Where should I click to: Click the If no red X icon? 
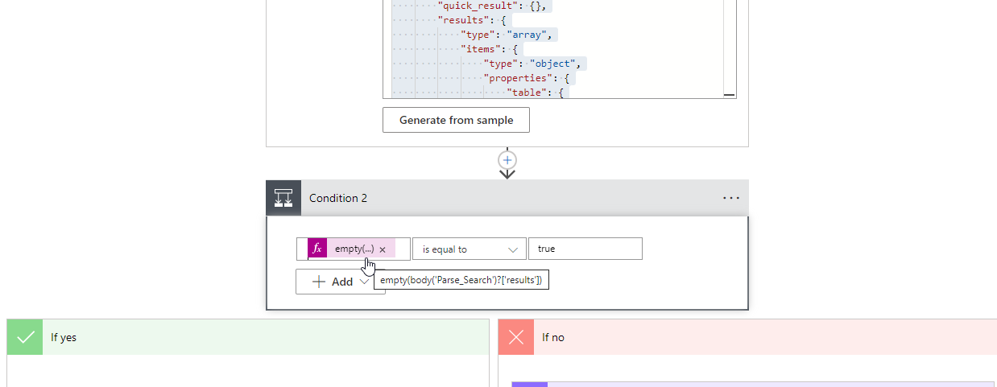tap(516, 337)
